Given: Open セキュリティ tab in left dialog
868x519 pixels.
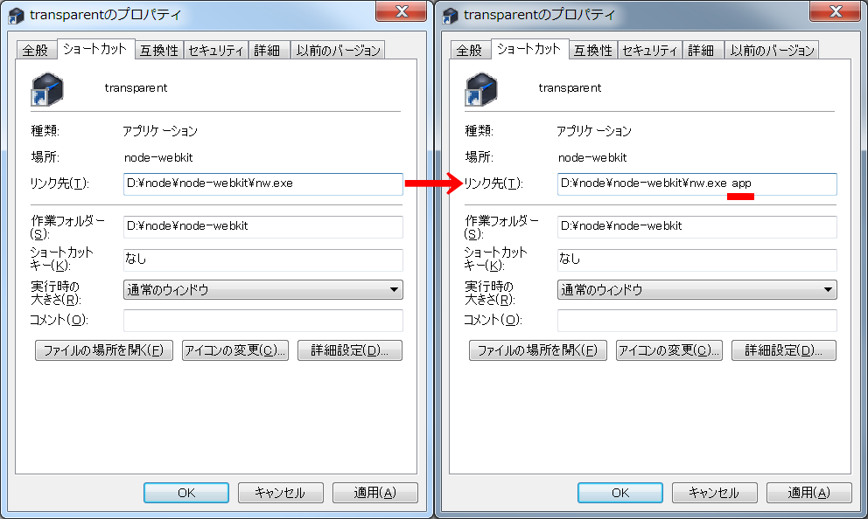Looking at the screenshot, I should click(215, 51).
